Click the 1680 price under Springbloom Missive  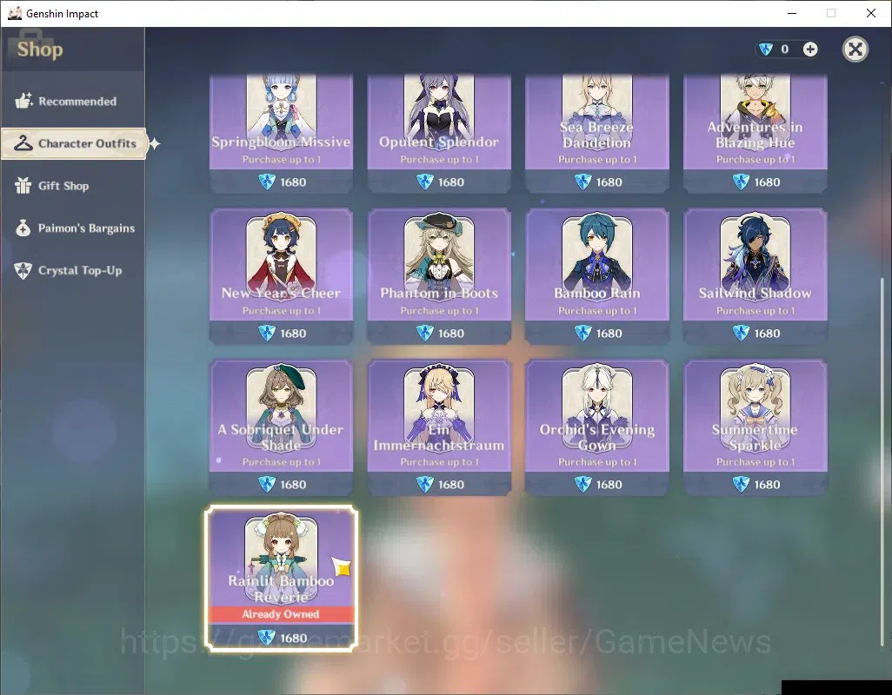pyautogui.click(x=293, y=182)
